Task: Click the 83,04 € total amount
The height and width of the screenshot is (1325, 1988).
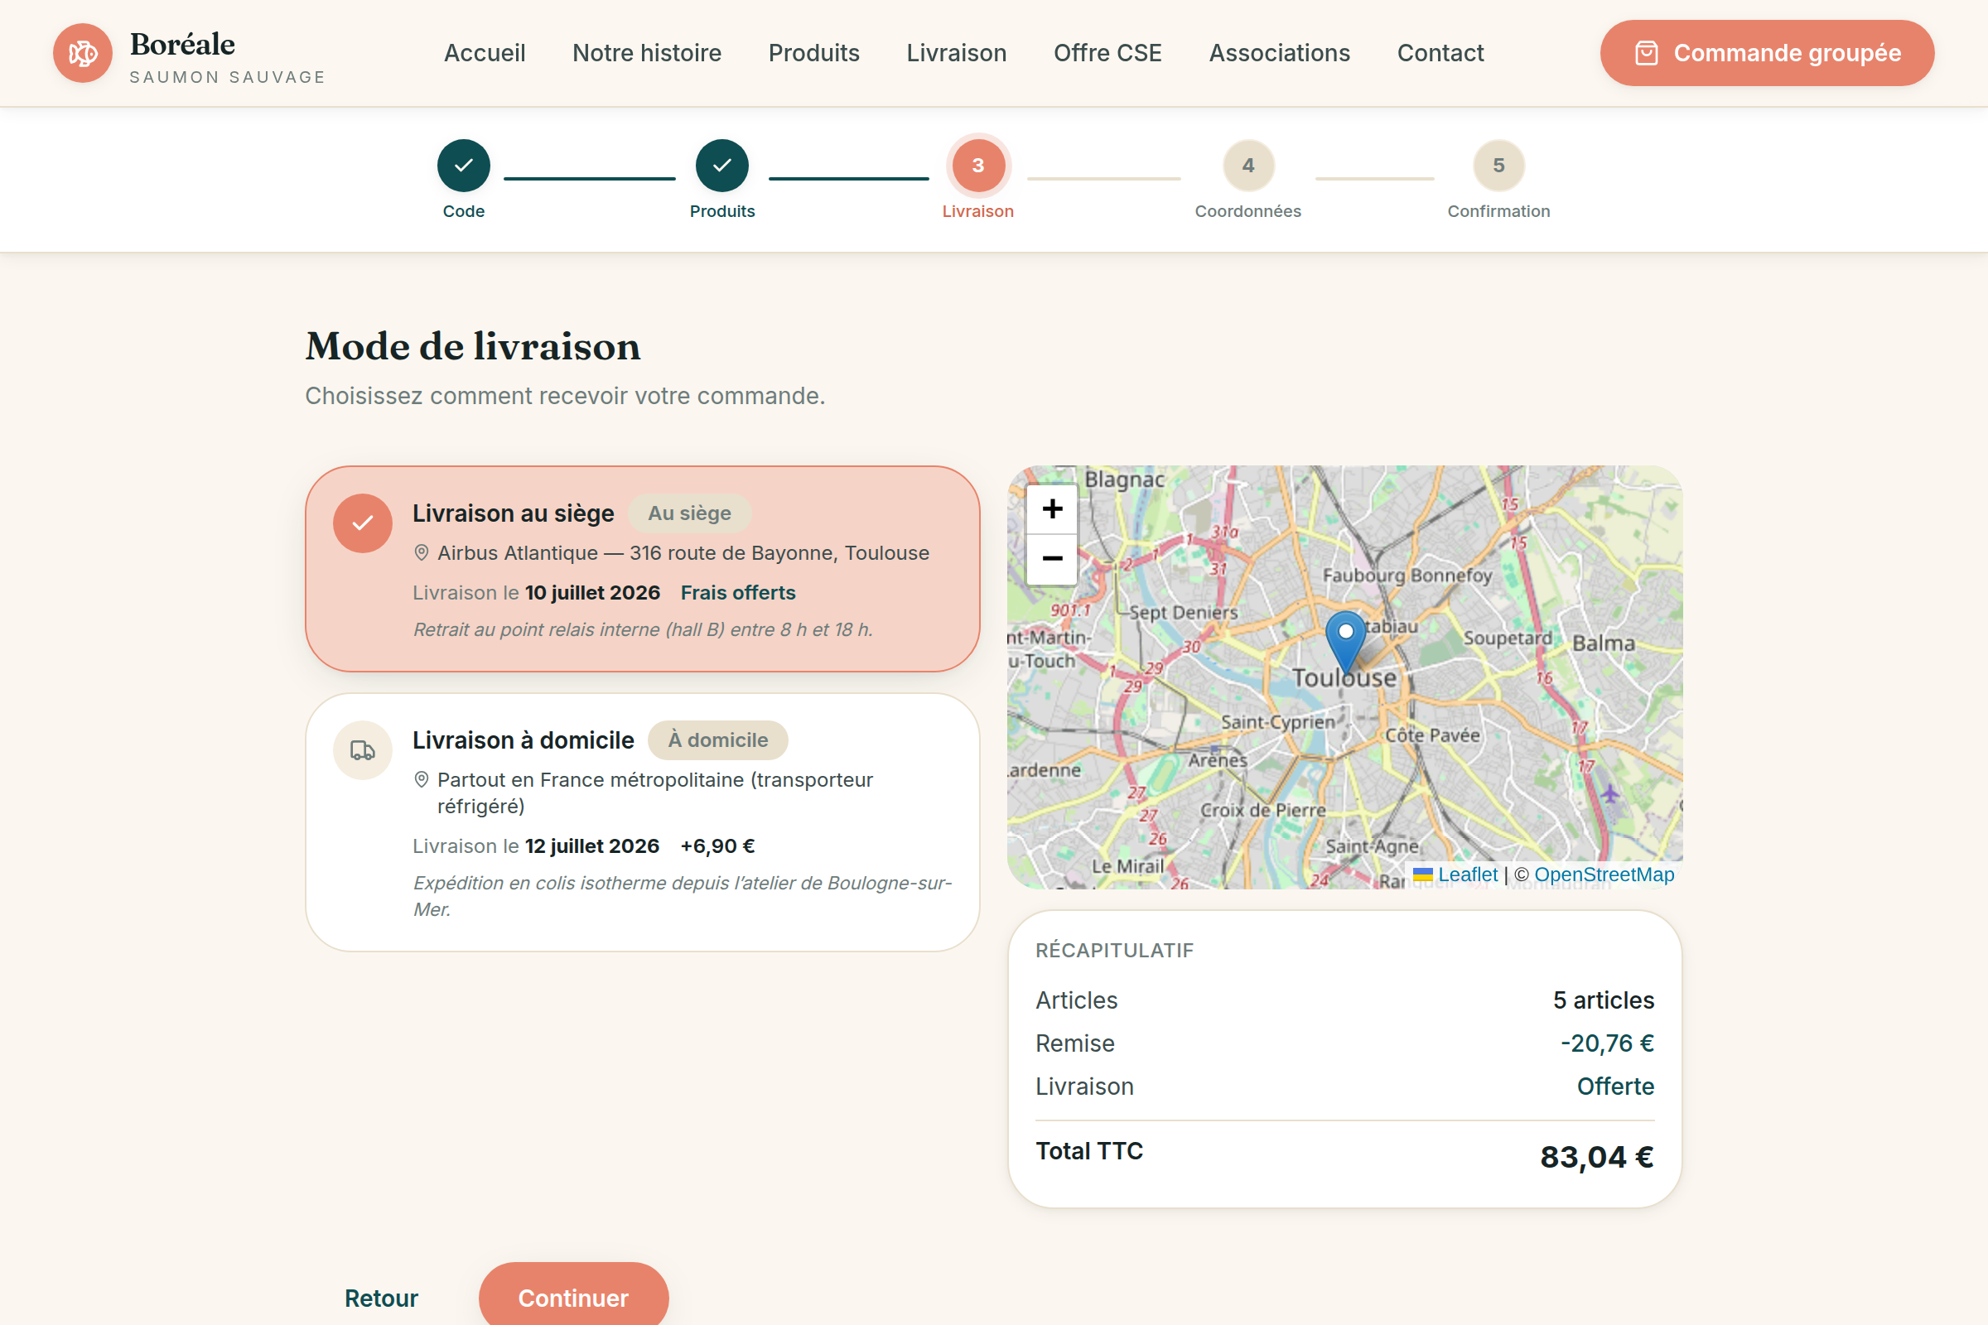Action: (1597, 1157)
